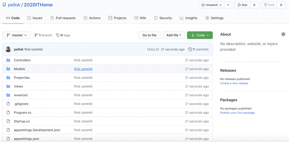This screenshot has height=142, width=289.
Task: Open the Program.cs file
Action: [23, 113]
